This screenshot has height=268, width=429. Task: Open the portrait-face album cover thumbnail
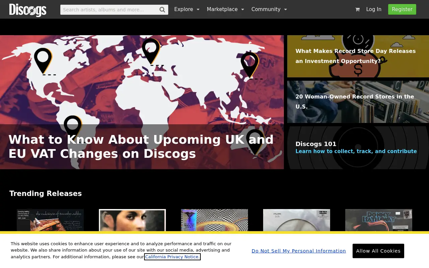tap(132, 220)
